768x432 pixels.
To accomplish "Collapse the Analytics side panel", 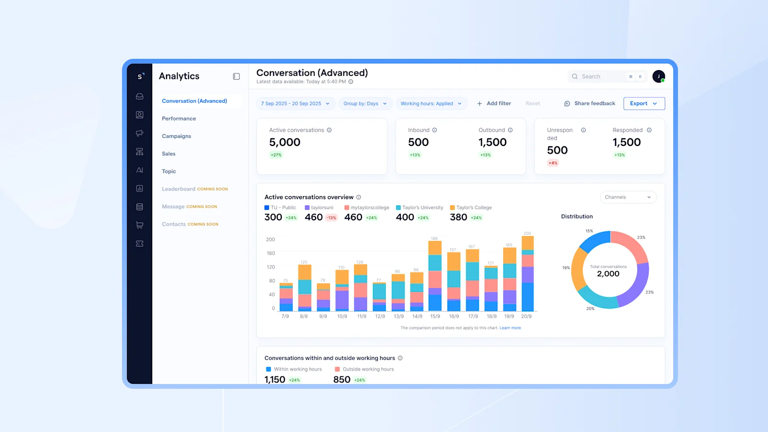I will point(236,76).
